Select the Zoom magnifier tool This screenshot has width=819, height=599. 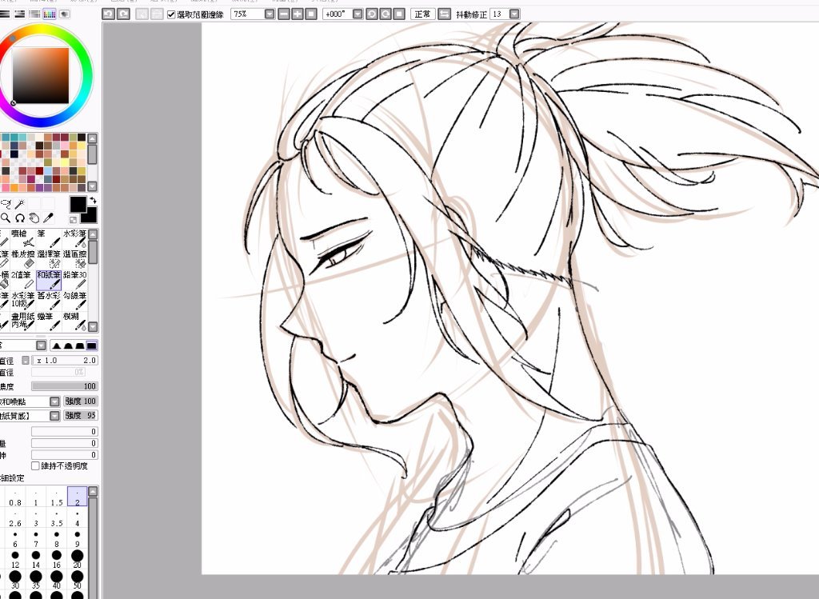[x=6, y=218]
